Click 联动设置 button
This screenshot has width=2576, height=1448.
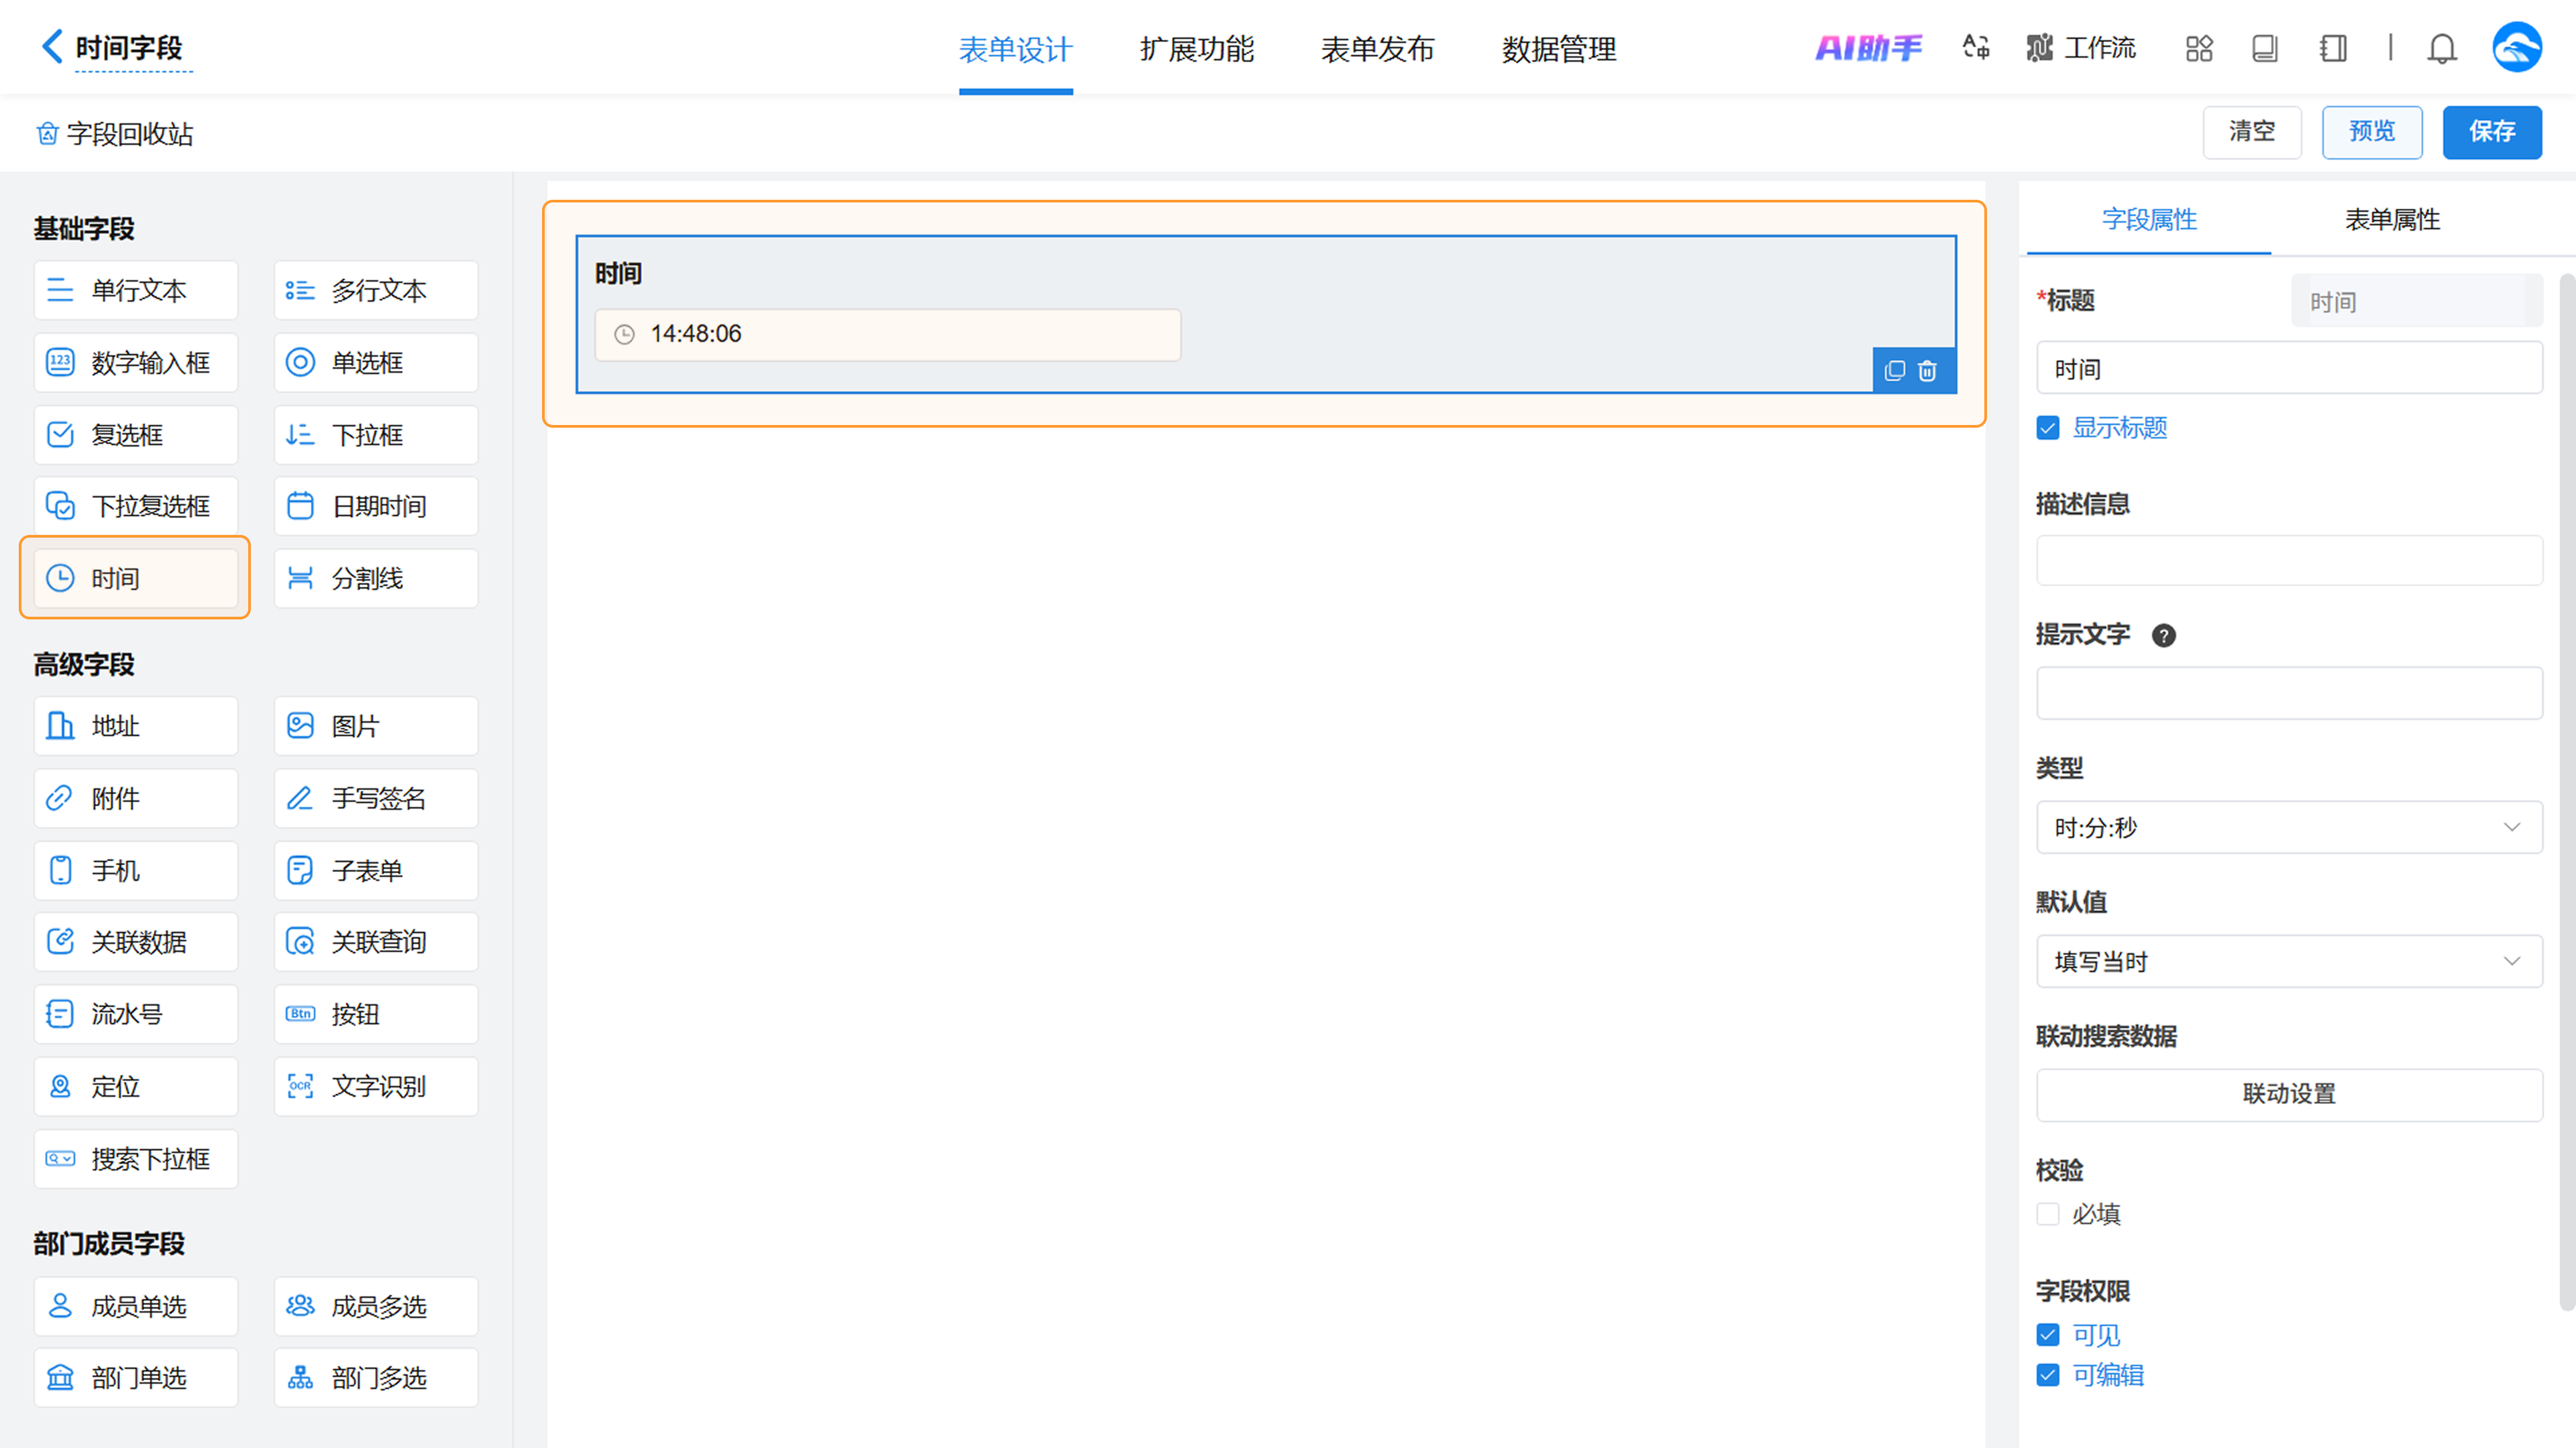[2289, 1095]
